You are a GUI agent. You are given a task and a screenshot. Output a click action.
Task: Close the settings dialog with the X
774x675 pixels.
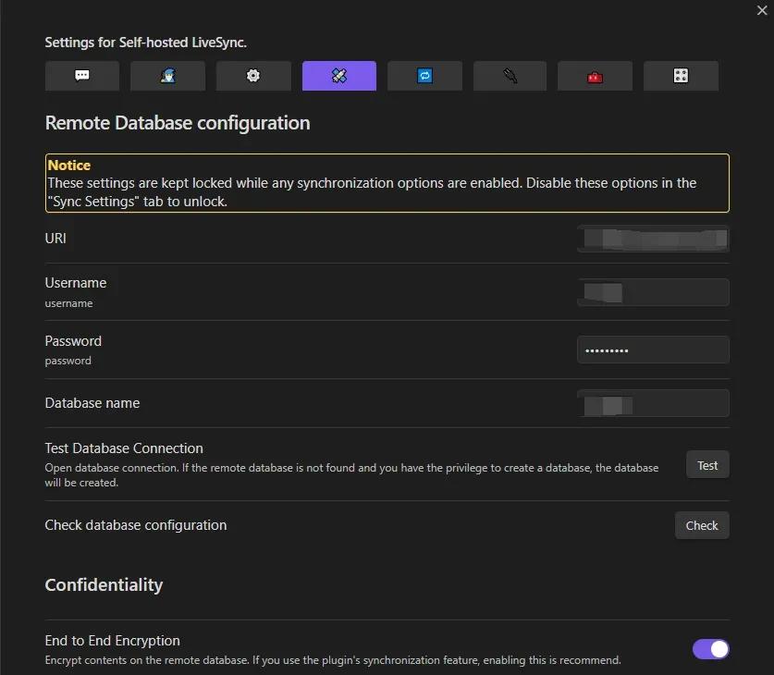762,10
